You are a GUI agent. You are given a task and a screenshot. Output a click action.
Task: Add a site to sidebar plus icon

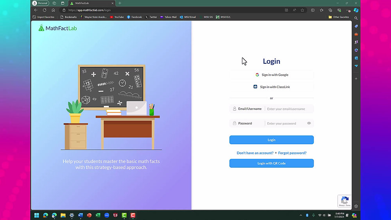click(356, 79)
